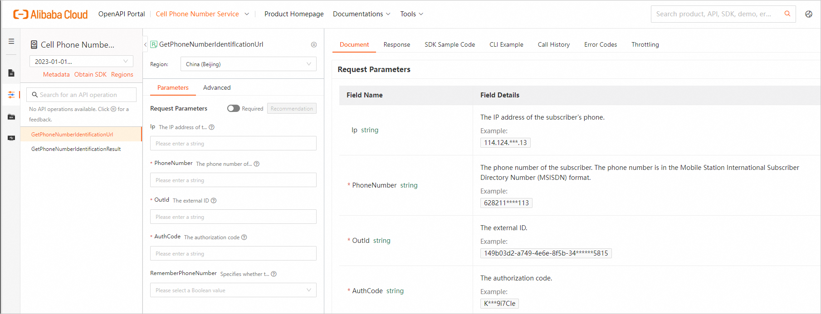Select the Advanced tab
The width and height of the screenshot is (821, 314).
pos(217,88)
